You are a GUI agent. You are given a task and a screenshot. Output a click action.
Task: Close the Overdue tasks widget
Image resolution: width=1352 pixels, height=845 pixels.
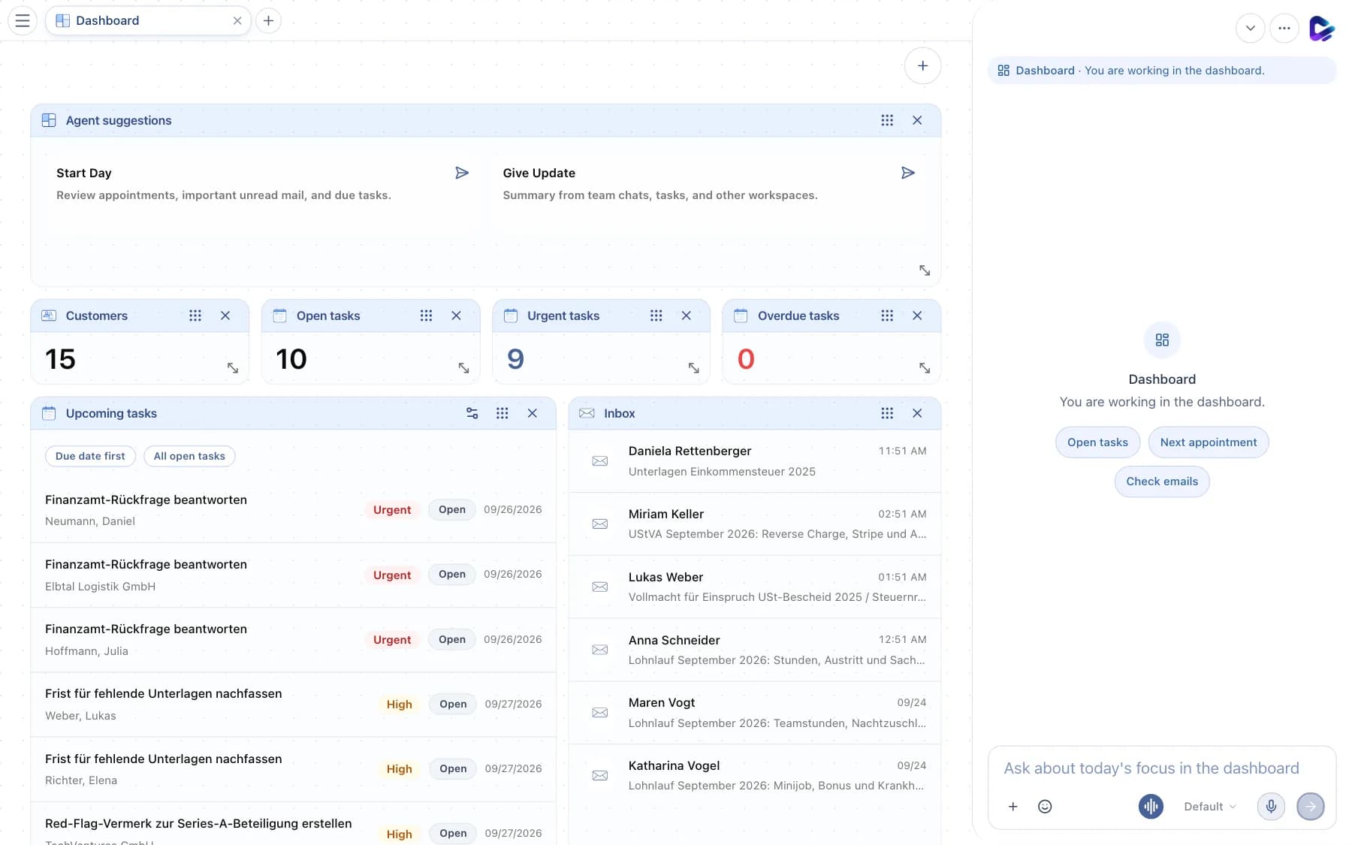[917, 315]
